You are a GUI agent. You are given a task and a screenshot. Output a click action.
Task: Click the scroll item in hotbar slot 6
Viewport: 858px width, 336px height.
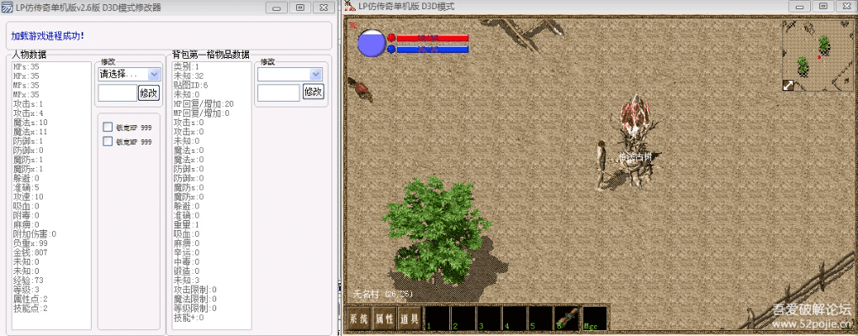[x=567, y=319]
